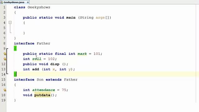Click line number 19 in the gutter
Screen dimensions: 199x112
[3, 100]
